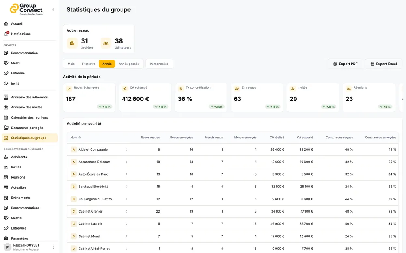The image size is (406, 253).
Task: Click Annuaire des invités icon
Action: pyautogui.click(x=6, y=107)
